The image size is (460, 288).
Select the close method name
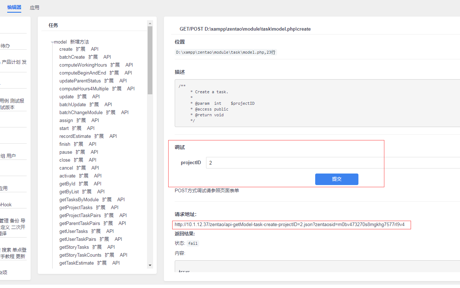[65, 160]
